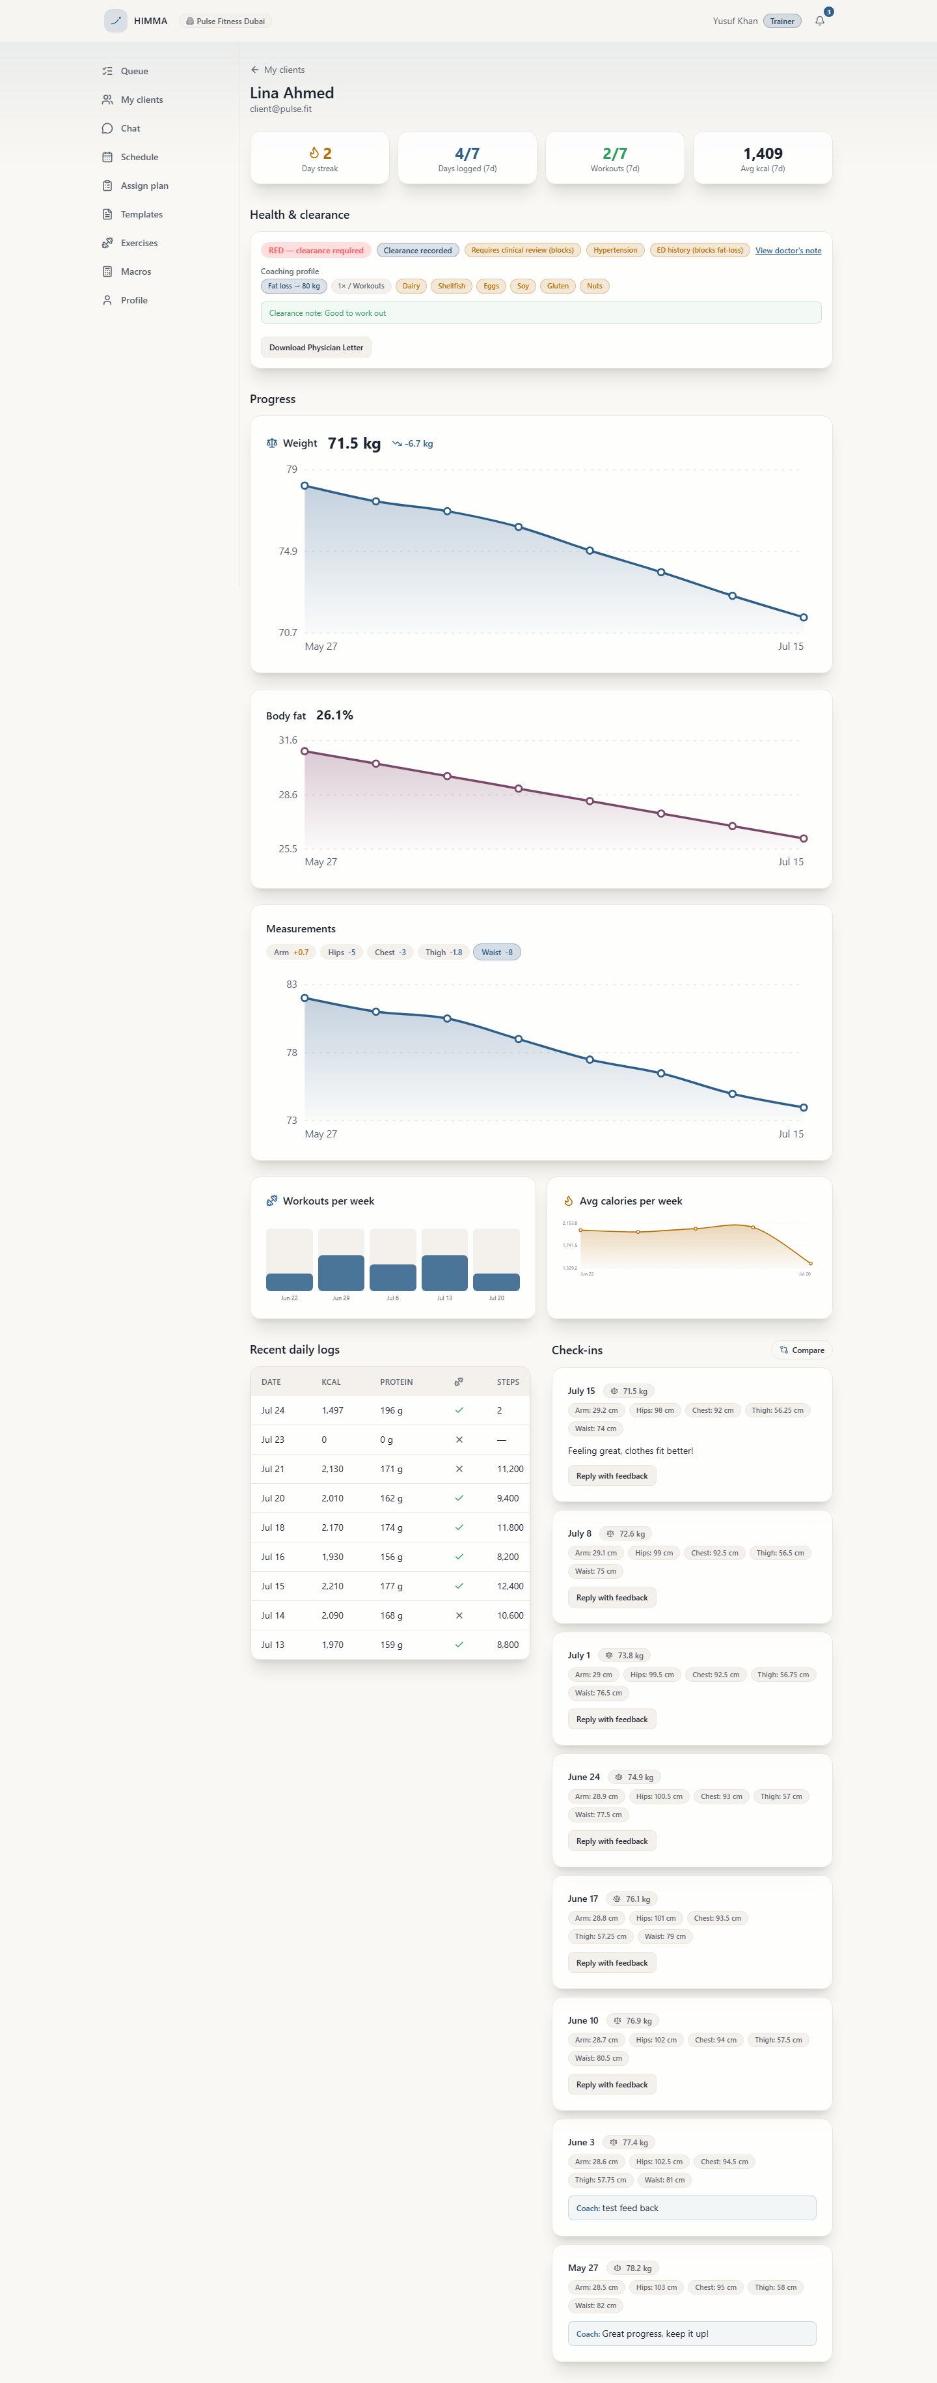Select the Thigh measurement chip
937x2383 pixels.
pyautogui.click(x=444, y=952)
